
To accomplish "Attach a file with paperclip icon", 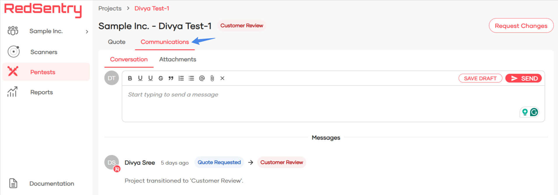I will coord(212,78).
